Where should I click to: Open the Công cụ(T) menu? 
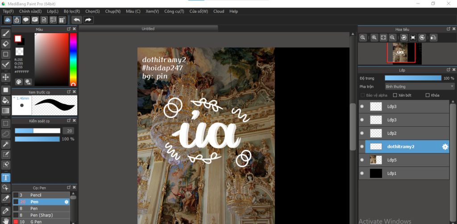pos(174,11)
